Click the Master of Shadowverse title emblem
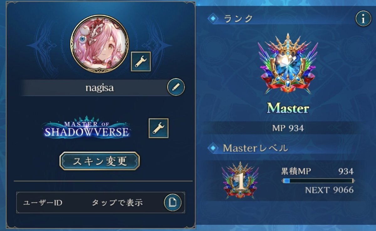Image resolution: width=376 pixels, height=231 pixels. click(x=86, y=128)
